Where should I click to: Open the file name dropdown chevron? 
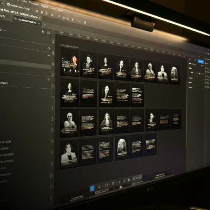coord(5,30)
